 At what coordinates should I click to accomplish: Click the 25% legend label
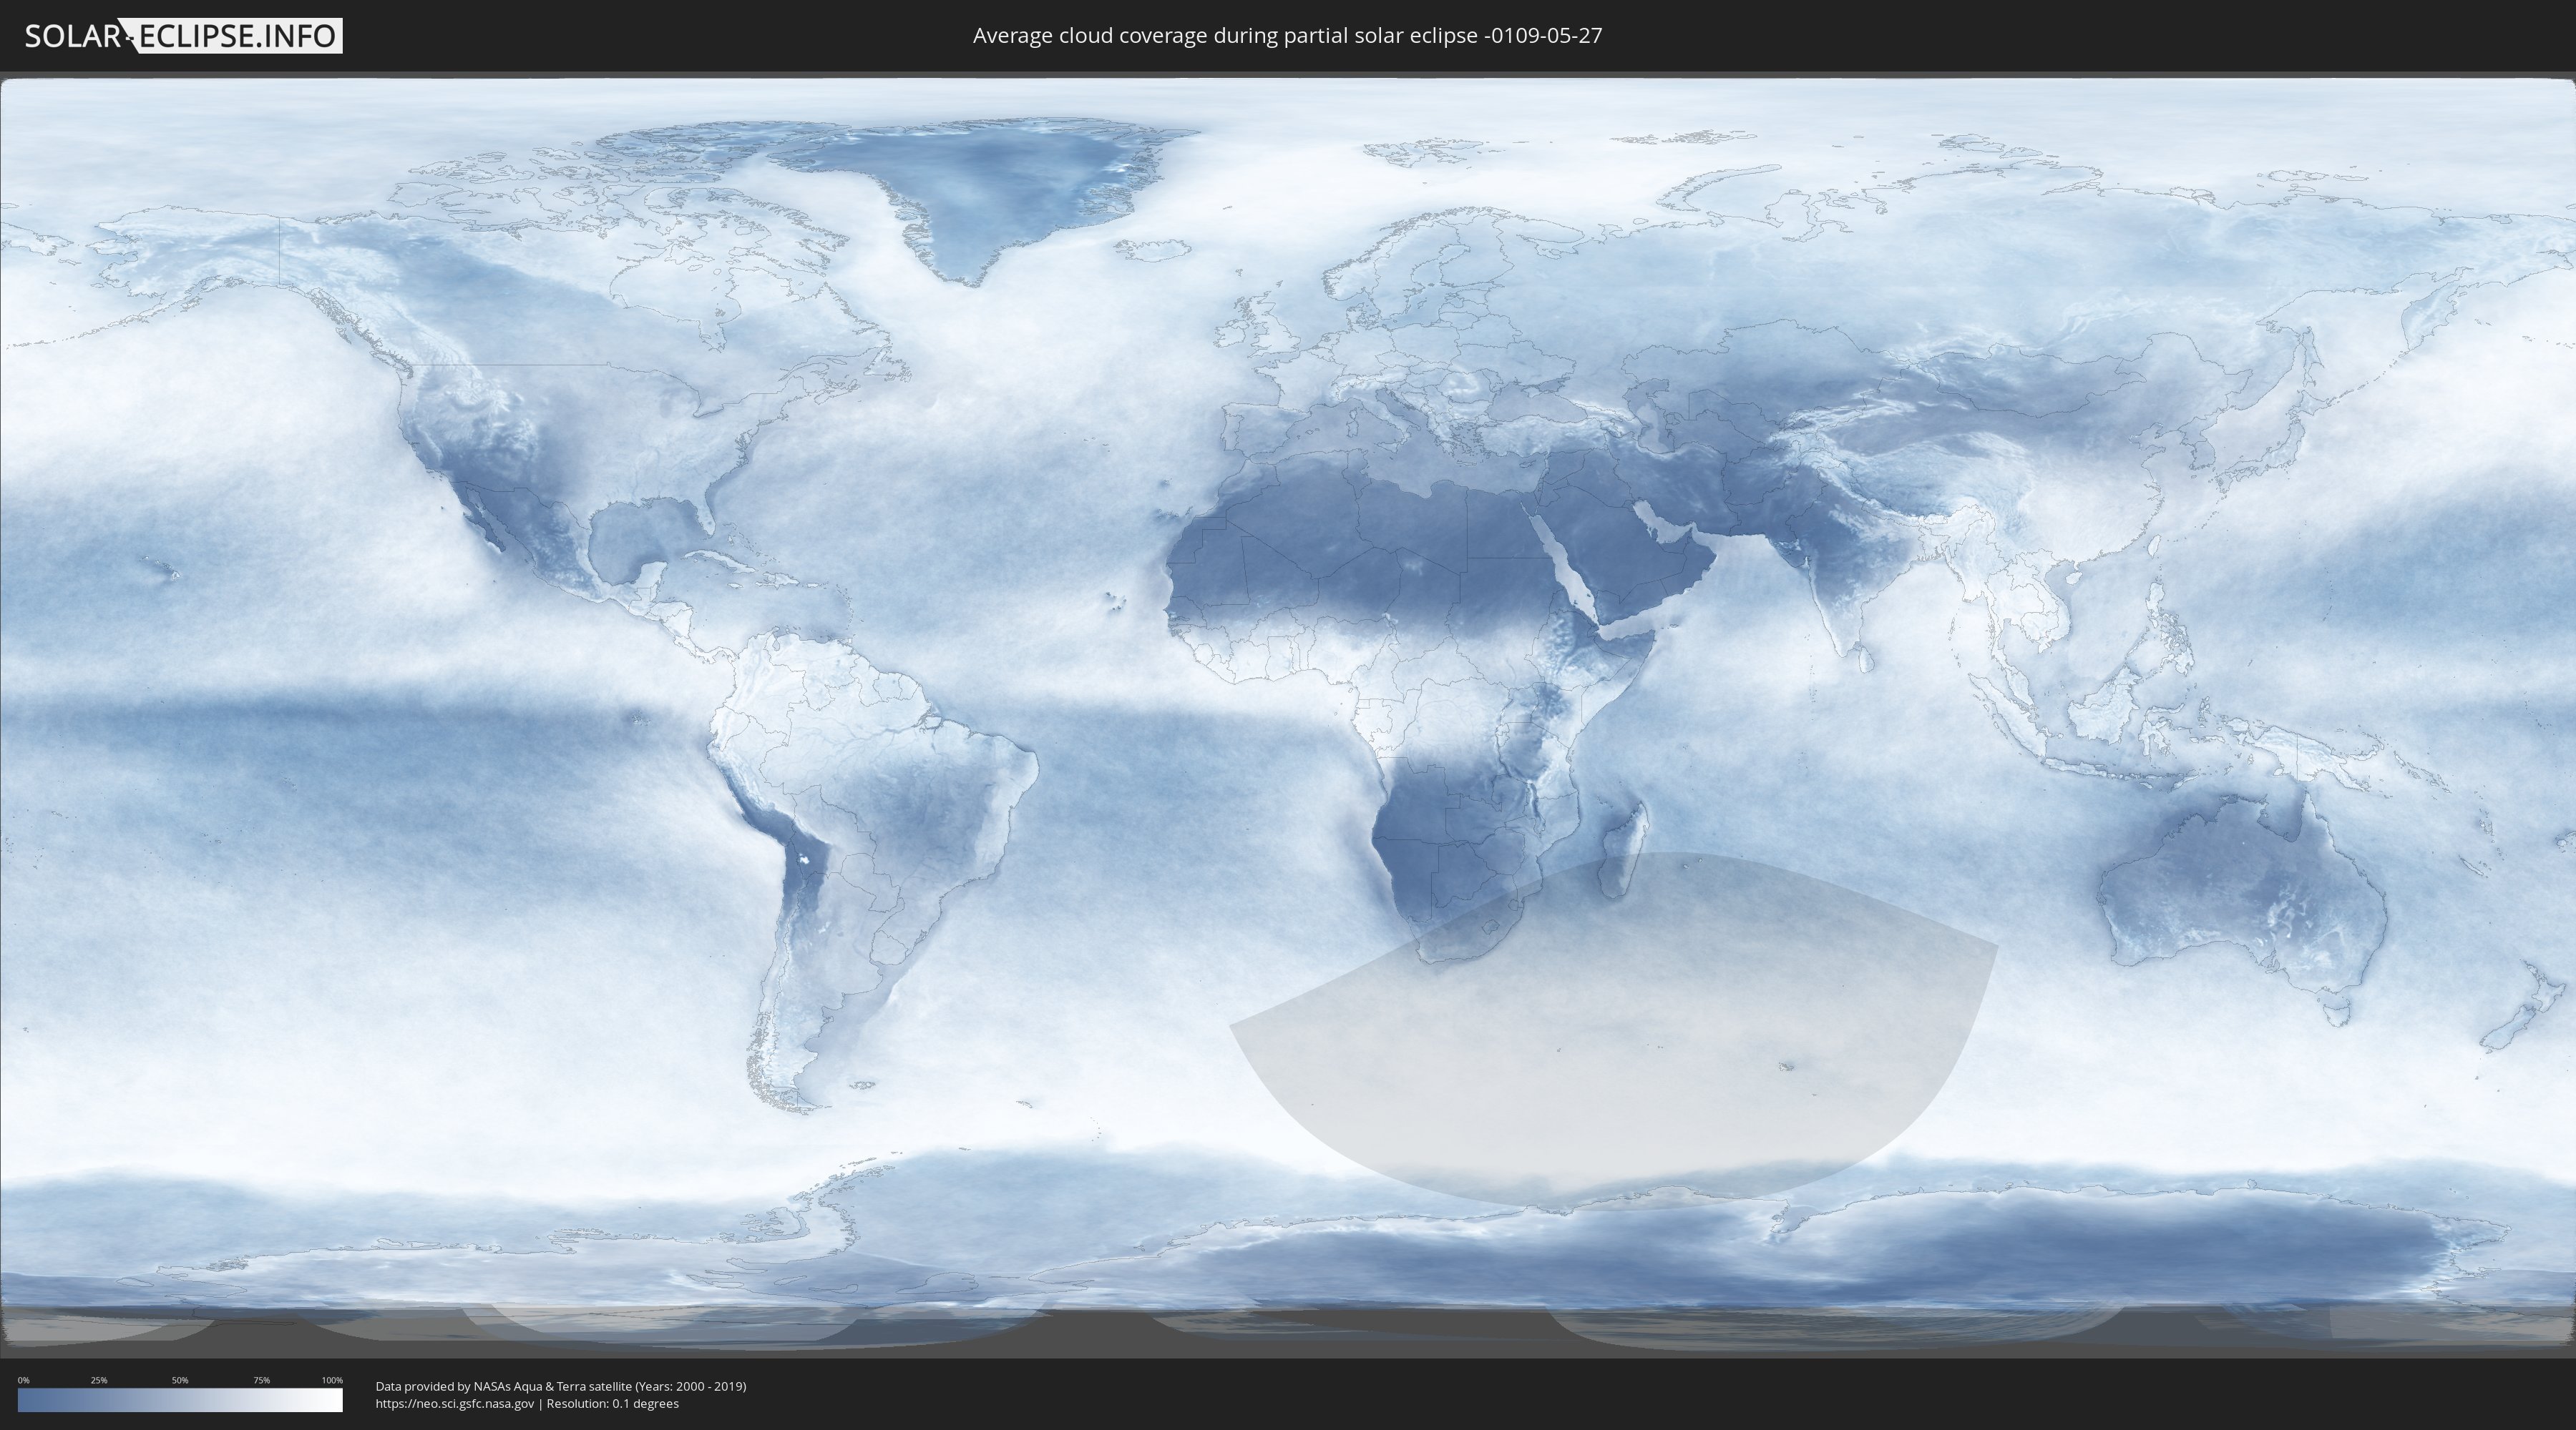99,1380
